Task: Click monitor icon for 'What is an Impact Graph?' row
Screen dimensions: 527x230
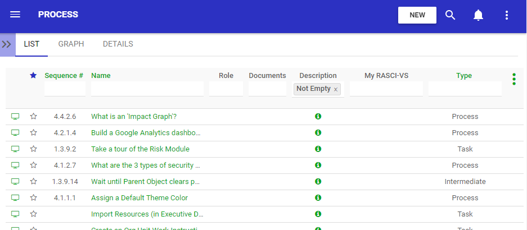Action: coord(15,117)
